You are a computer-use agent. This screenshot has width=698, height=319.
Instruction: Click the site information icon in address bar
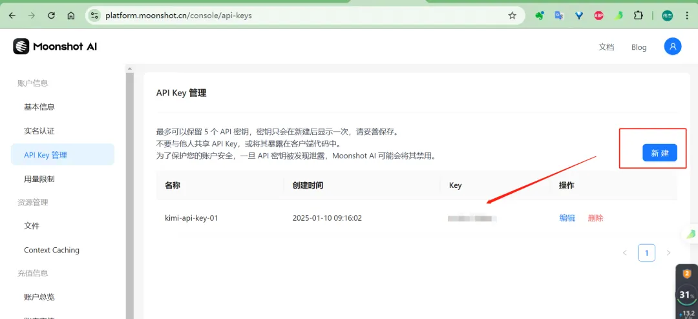pos(95,15)
